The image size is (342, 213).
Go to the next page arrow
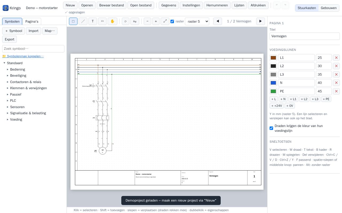click(261, 21)
